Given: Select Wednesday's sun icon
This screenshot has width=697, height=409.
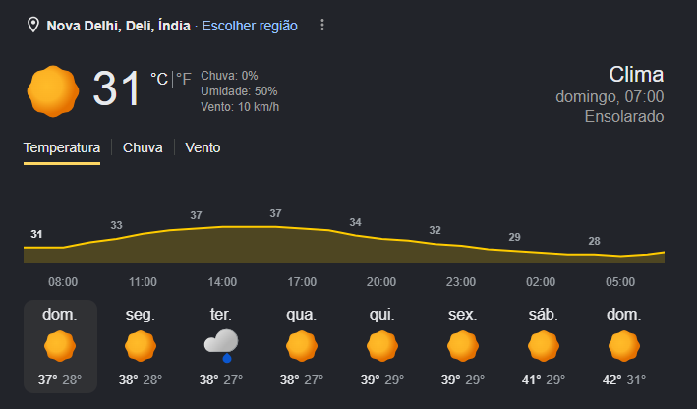Looking at the screenshot, I should click(302, 346).
